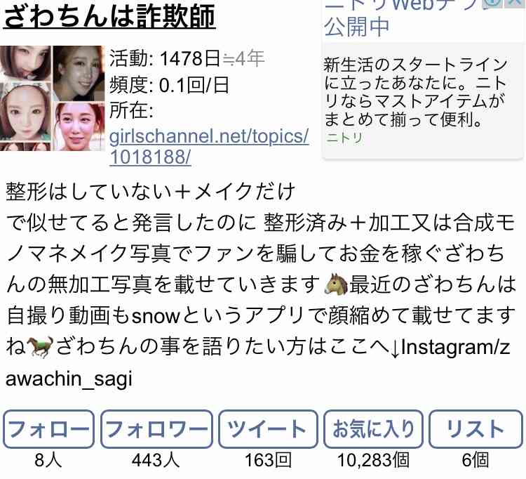This screenshot has width=526, height=479.
Task: Open the お気に入り button
Action: 373,429
